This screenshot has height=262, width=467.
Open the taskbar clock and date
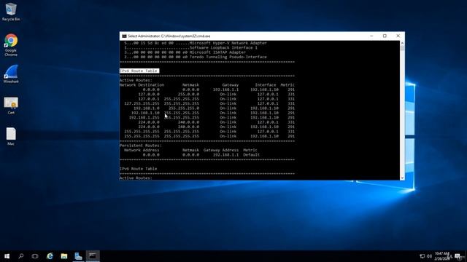pos(442,256)
